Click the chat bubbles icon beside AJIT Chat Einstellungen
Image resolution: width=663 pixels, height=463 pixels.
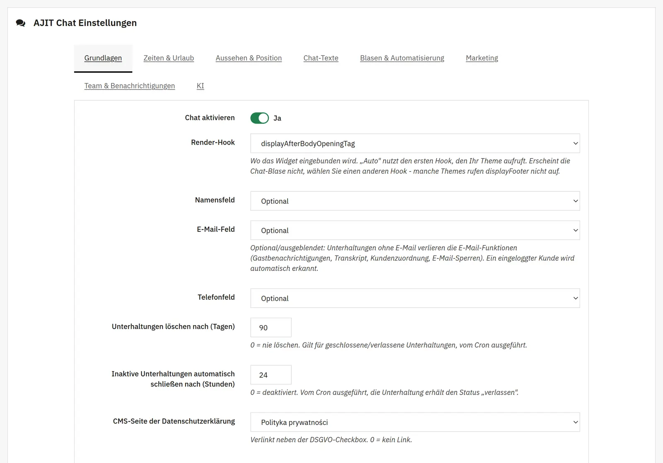click(21, 23)
